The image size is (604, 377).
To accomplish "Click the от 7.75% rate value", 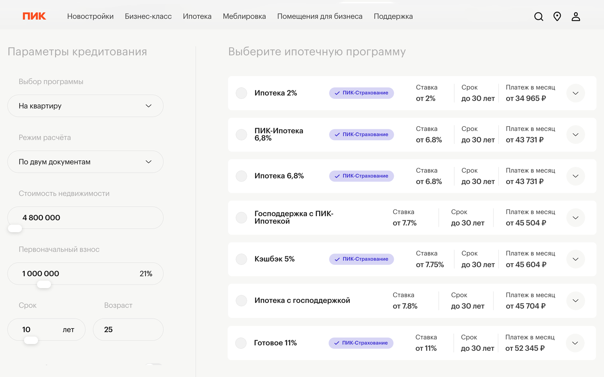I will click(430, 265).
